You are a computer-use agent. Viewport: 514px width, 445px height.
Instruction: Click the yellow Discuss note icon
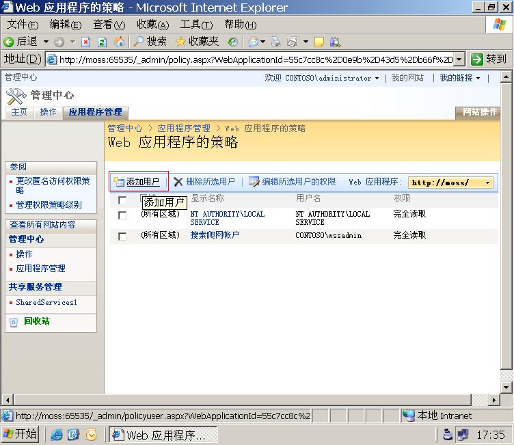pos(319,42)
